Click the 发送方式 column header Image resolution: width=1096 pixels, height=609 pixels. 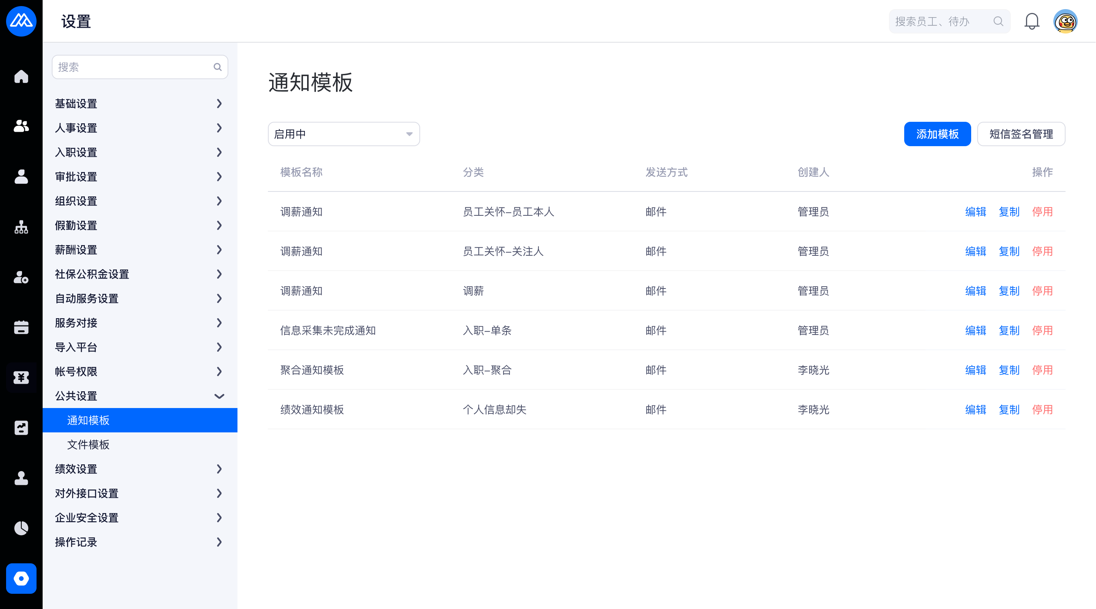point(666,172)
